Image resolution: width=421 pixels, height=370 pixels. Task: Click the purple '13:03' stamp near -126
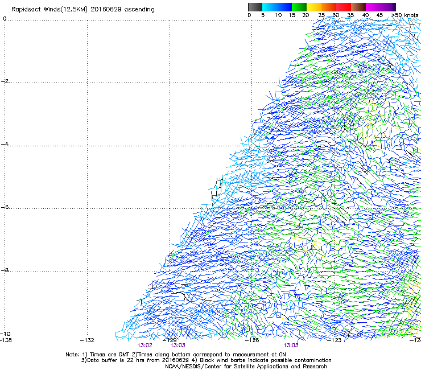click(291, 346)
